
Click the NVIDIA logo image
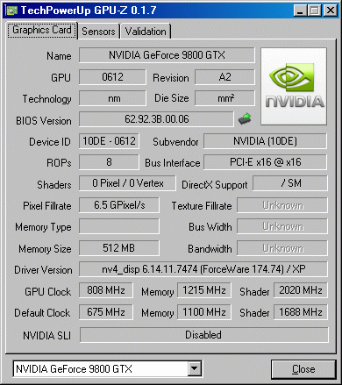point(294,87)
